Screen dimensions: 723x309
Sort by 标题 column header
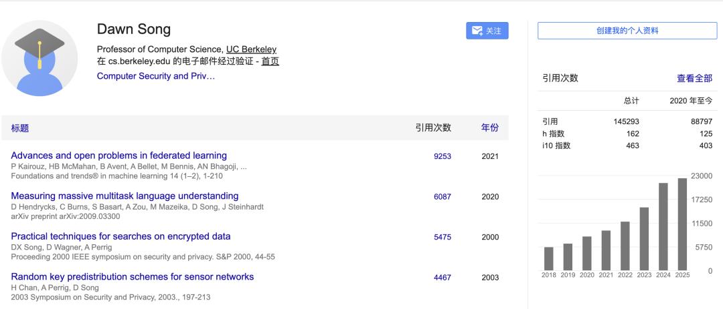pos(20,128)
